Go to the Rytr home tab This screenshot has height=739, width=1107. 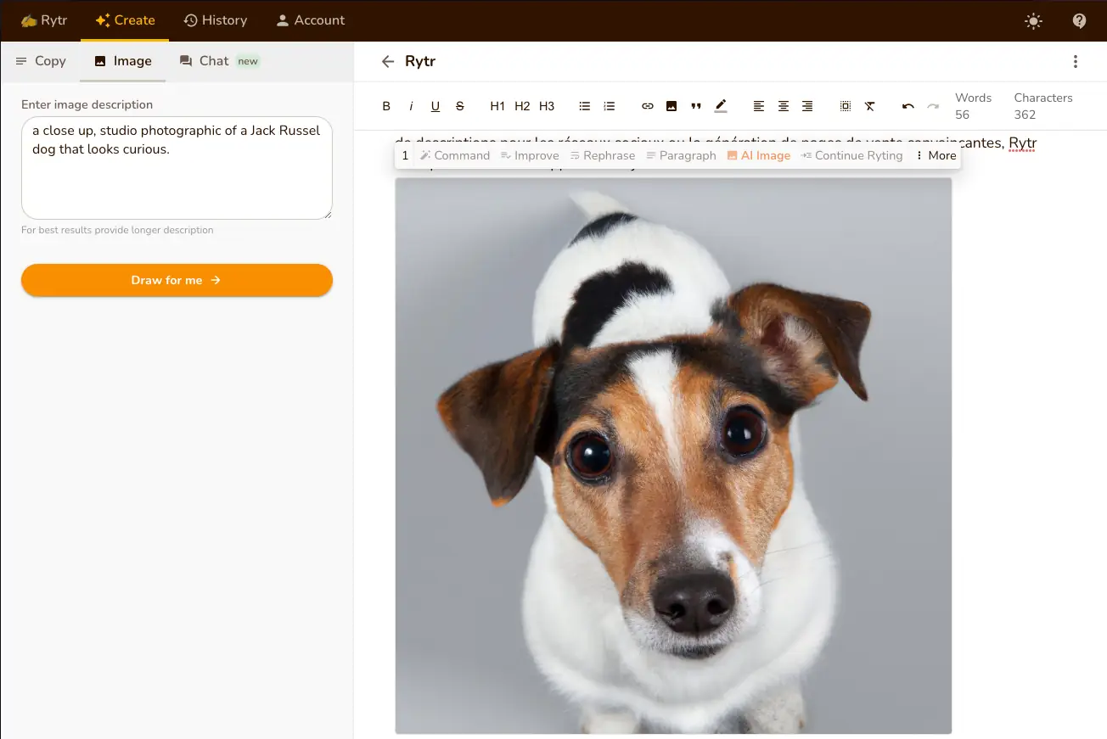pos(44,20)
